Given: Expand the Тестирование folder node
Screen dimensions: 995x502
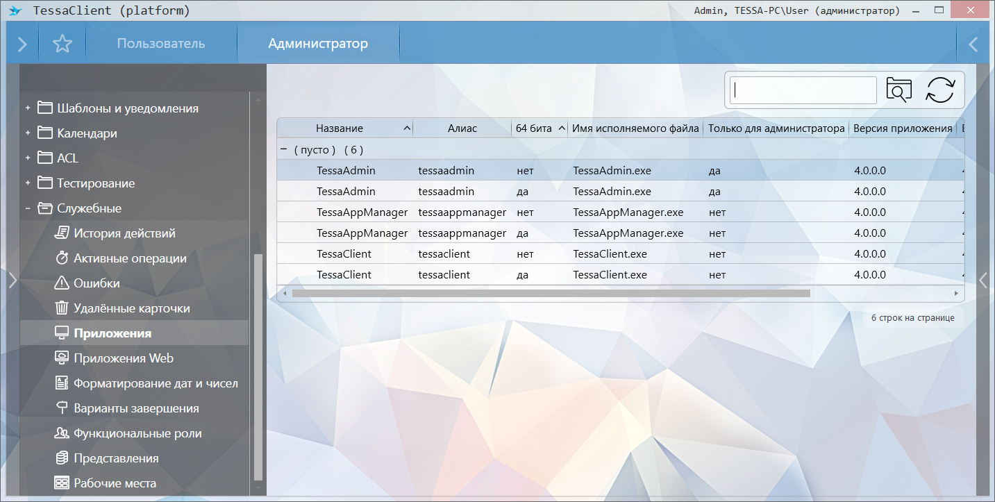Looking at the screenshot, I should pos(28,183).
